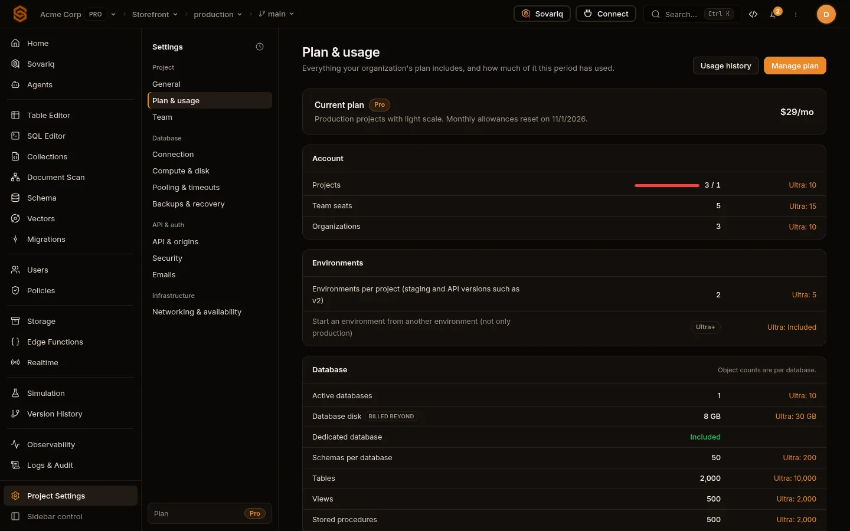Expand the Acme Corp organization dropdown
The image size is (850, 531).
113,14
